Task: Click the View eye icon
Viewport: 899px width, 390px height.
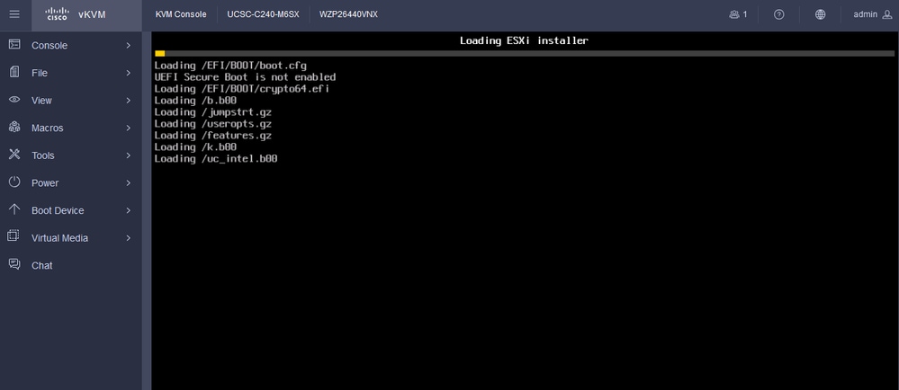Action: [x=15, y=100]
